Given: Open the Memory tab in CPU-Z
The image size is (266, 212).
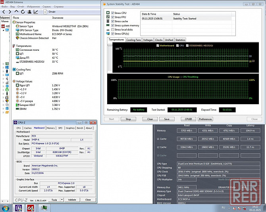Looking at the screenshot, I should (x=51, y=128).
